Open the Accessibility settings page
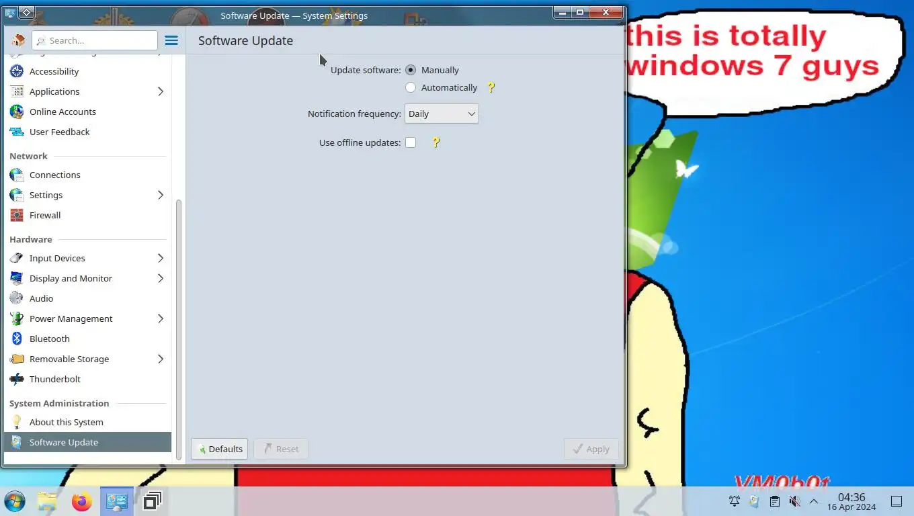Viewport: 914px width, 516px height. pos(87,71)
